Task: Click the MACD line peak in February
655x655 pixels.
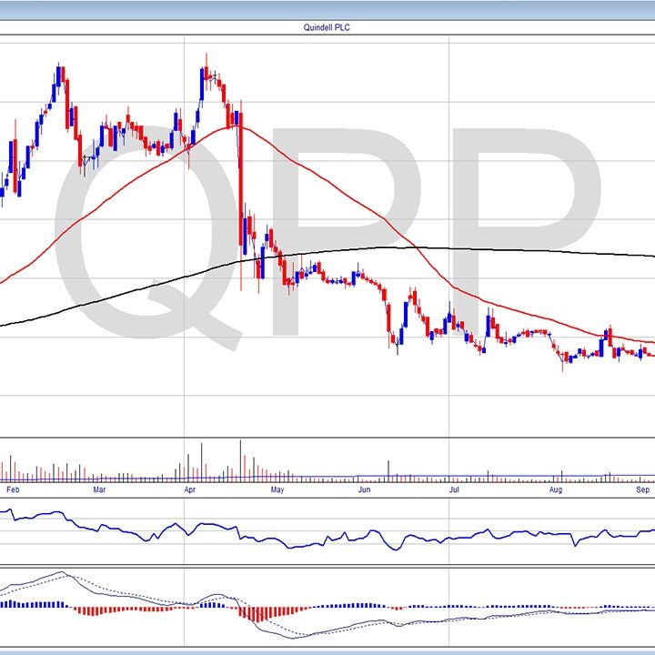Action: [61, 573]
